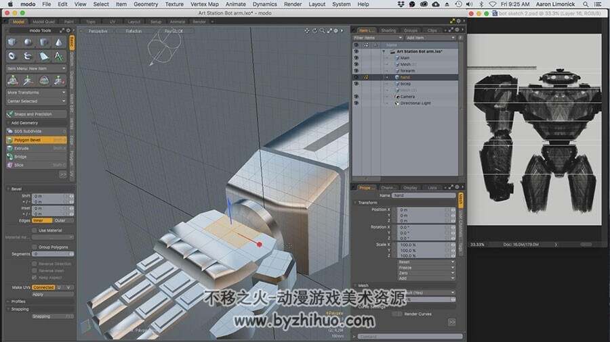The width and height of the screenshot is (610, 342).
Task: Switch to Model Quad layout tab
Action: (x=43, y=22)
